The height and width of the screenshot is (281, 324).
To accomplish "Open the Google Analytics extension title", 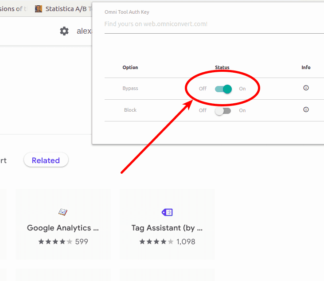I will coord(63,228).
